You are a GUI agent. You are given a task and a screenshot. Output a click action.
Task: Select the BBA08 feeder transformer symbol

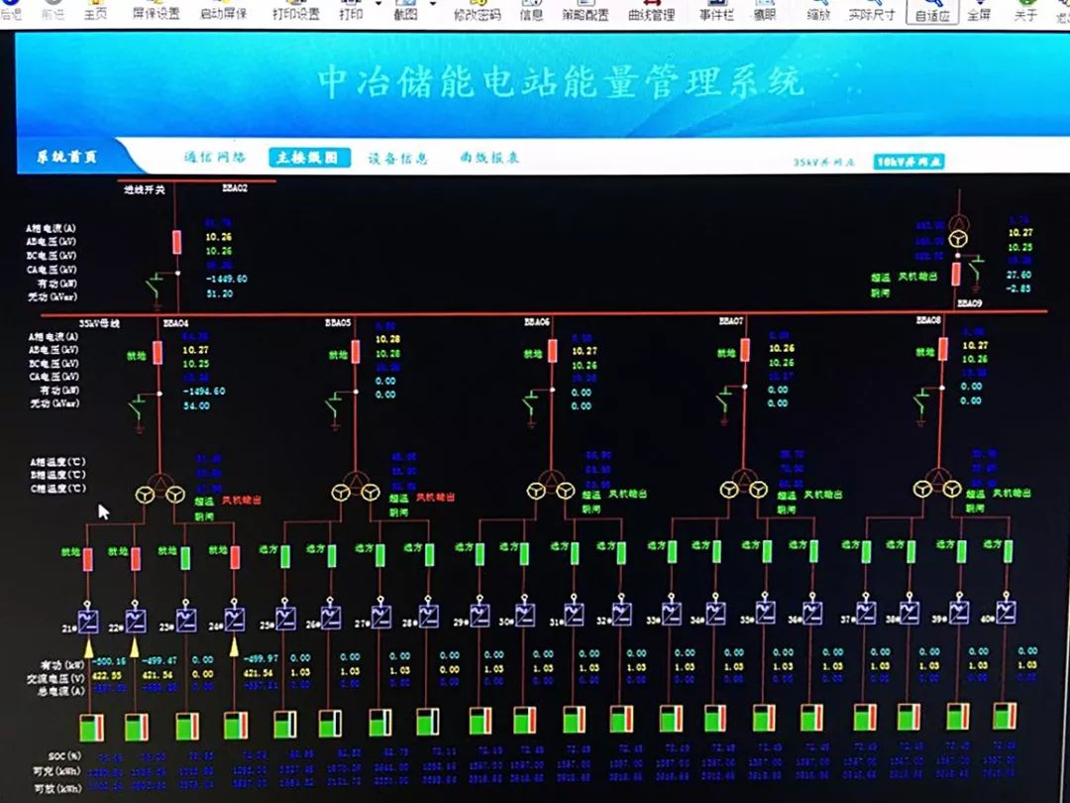pyautogui.click(x=938, y=486)
